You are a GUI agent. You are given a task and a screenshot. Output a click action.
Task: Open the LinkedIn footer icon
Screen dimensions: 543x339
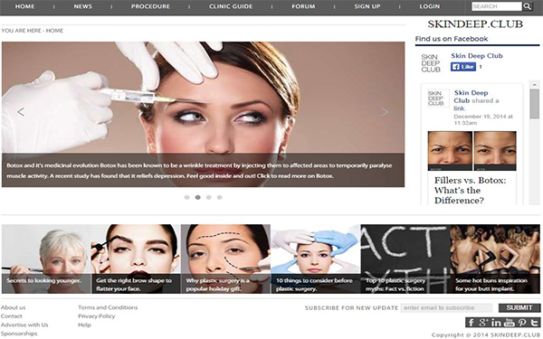point(496,323)
